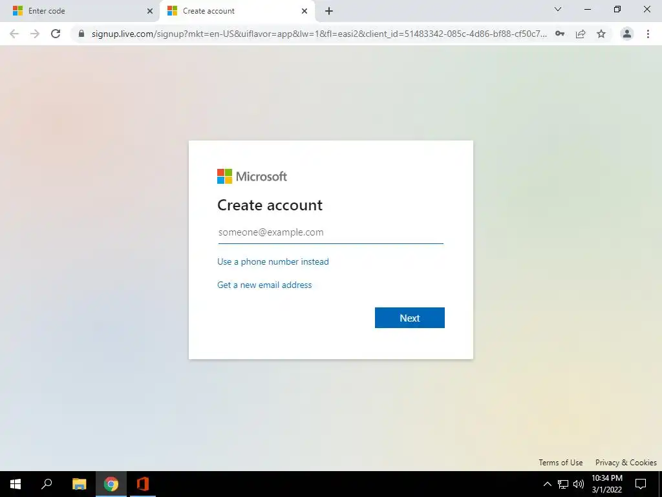662x497 pixels.
Task: Go forward in browser history
Action: (35, 34)
